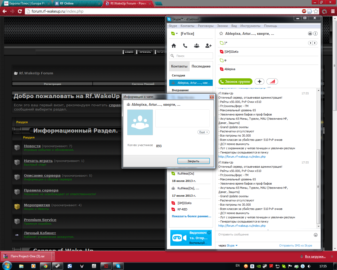
Task: Click the group avatar in chat info dialog
Action: coord(140,122)
